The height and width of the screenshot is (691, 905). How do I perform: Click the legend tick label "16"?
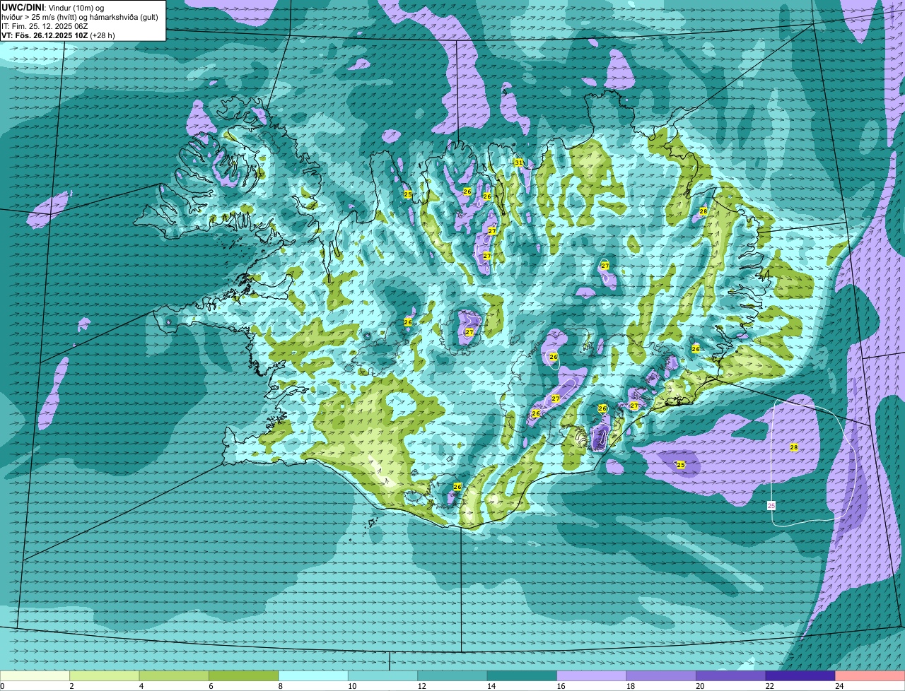(x=561, y=686)
